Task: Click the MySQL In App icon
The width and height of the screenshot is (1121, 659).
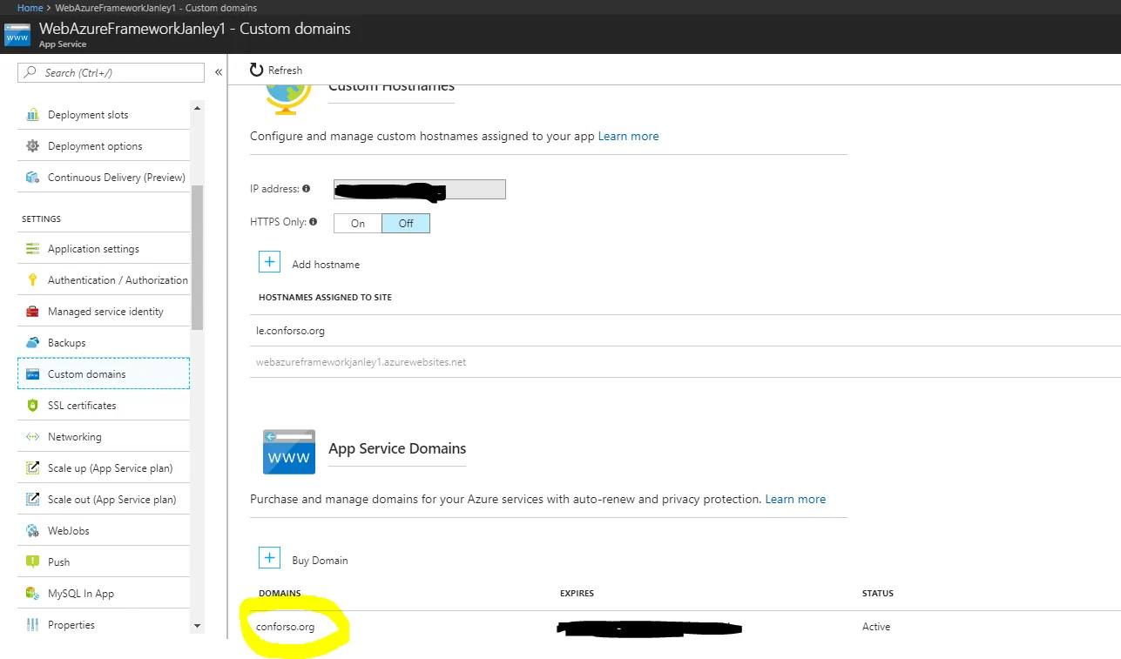Action: tap(32, 594)
